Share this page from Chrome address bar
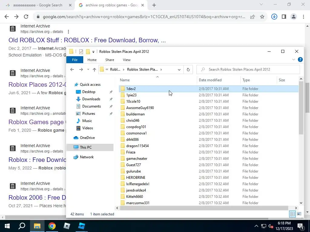Viewport: 310px width, 232px height. point(252,17)
